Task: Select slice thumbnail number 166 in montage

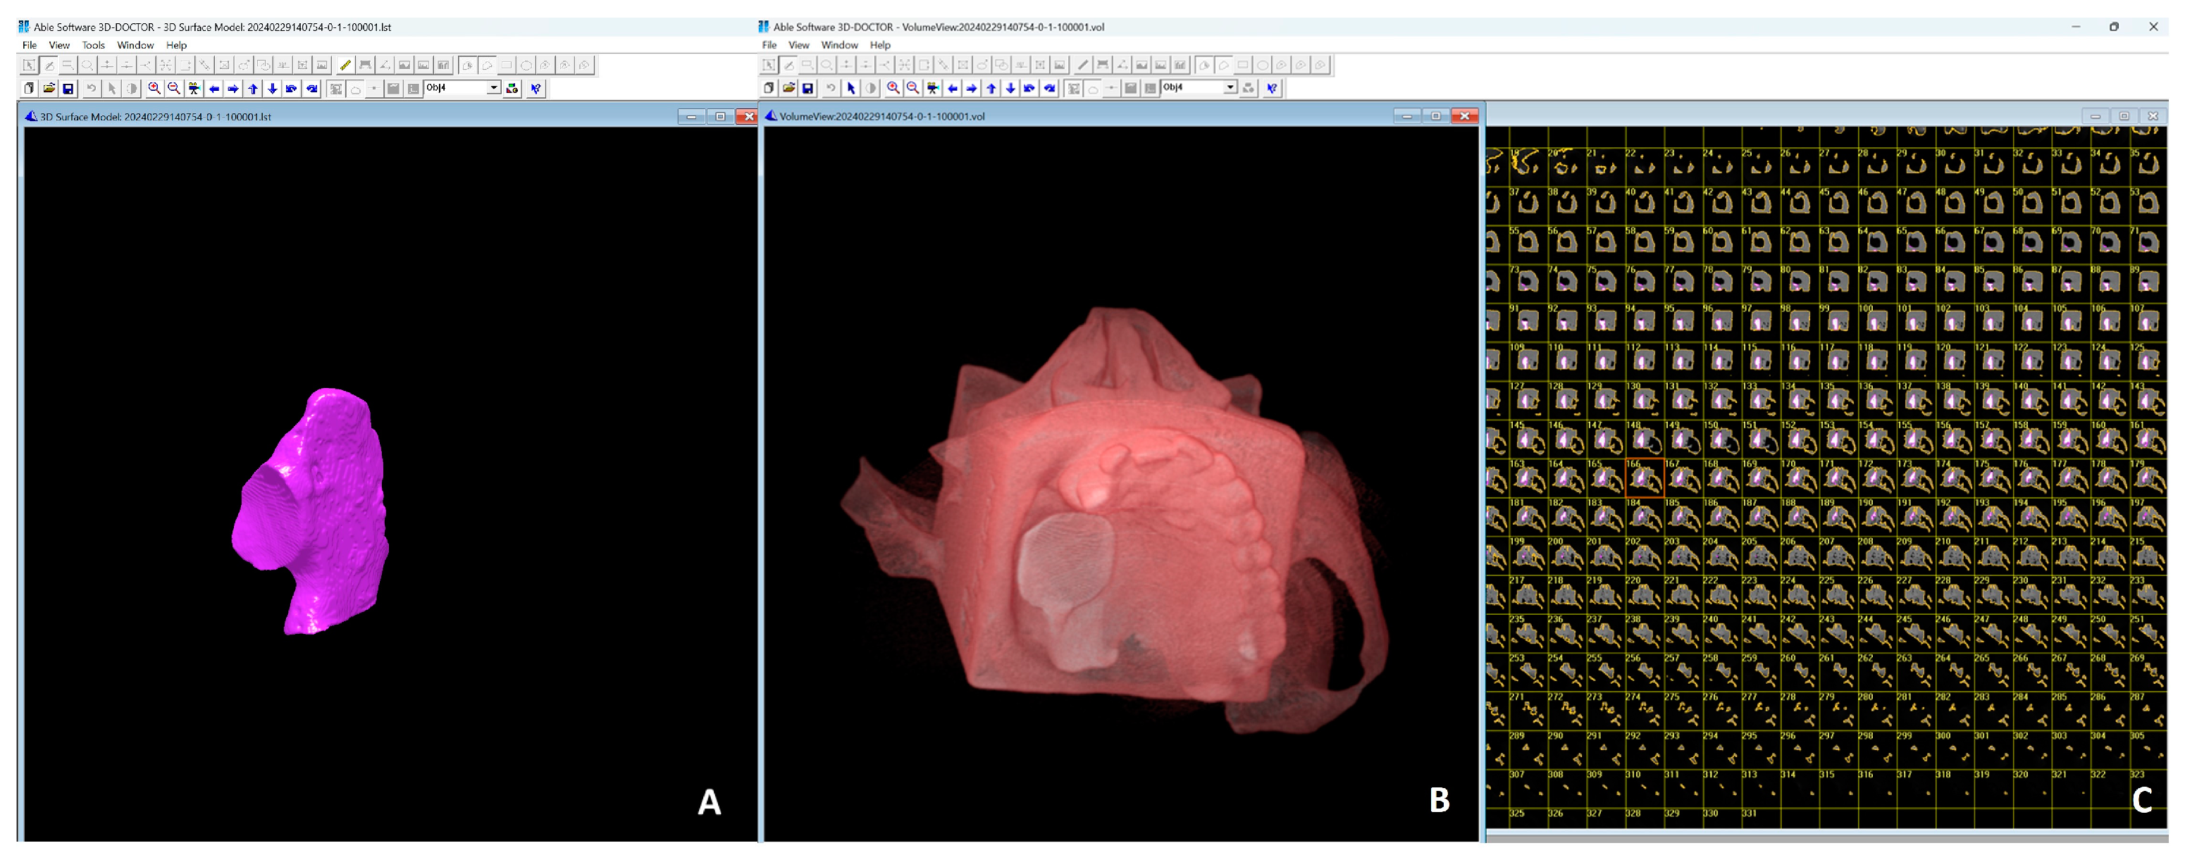Action: [x=1644, y=478]
